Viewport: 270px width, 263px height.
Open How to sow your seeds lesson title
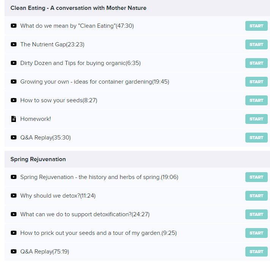(59, 100)
